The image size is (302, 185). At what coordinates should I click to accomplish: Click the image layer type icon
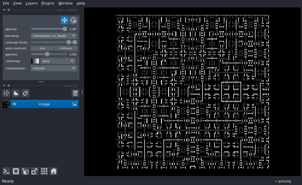[74, 104]
